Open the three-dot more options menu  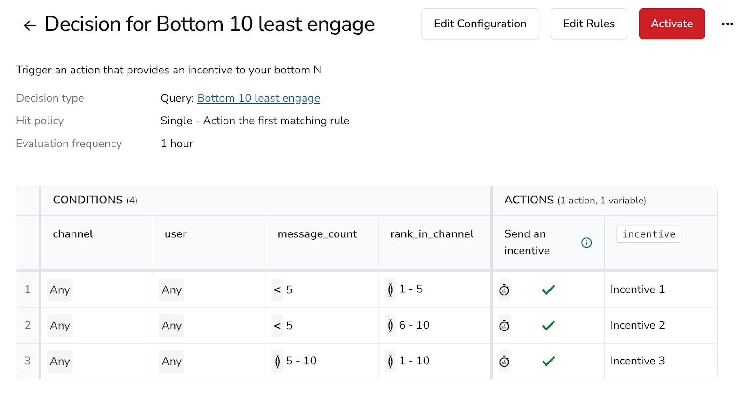point(727,24)
